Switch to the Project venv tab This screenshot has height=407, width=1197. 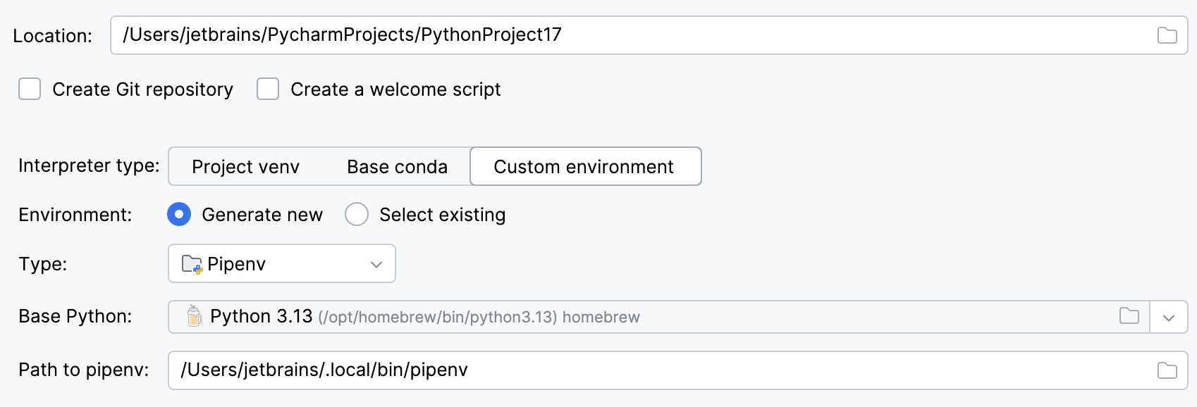245,167
